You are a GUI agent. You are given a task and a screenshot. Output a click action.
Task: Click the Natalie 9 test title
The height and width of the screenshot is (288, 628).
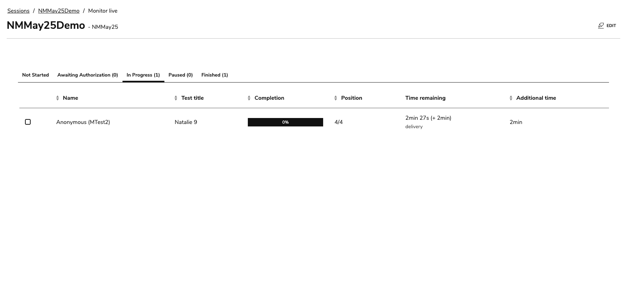[186, 122]
